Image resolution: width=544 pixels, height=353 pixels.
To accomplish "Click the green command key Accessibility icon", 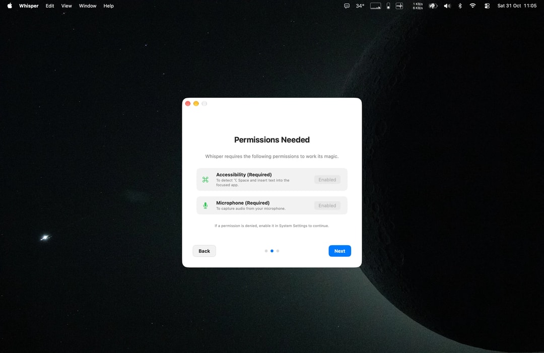I will tap(206, 180).
